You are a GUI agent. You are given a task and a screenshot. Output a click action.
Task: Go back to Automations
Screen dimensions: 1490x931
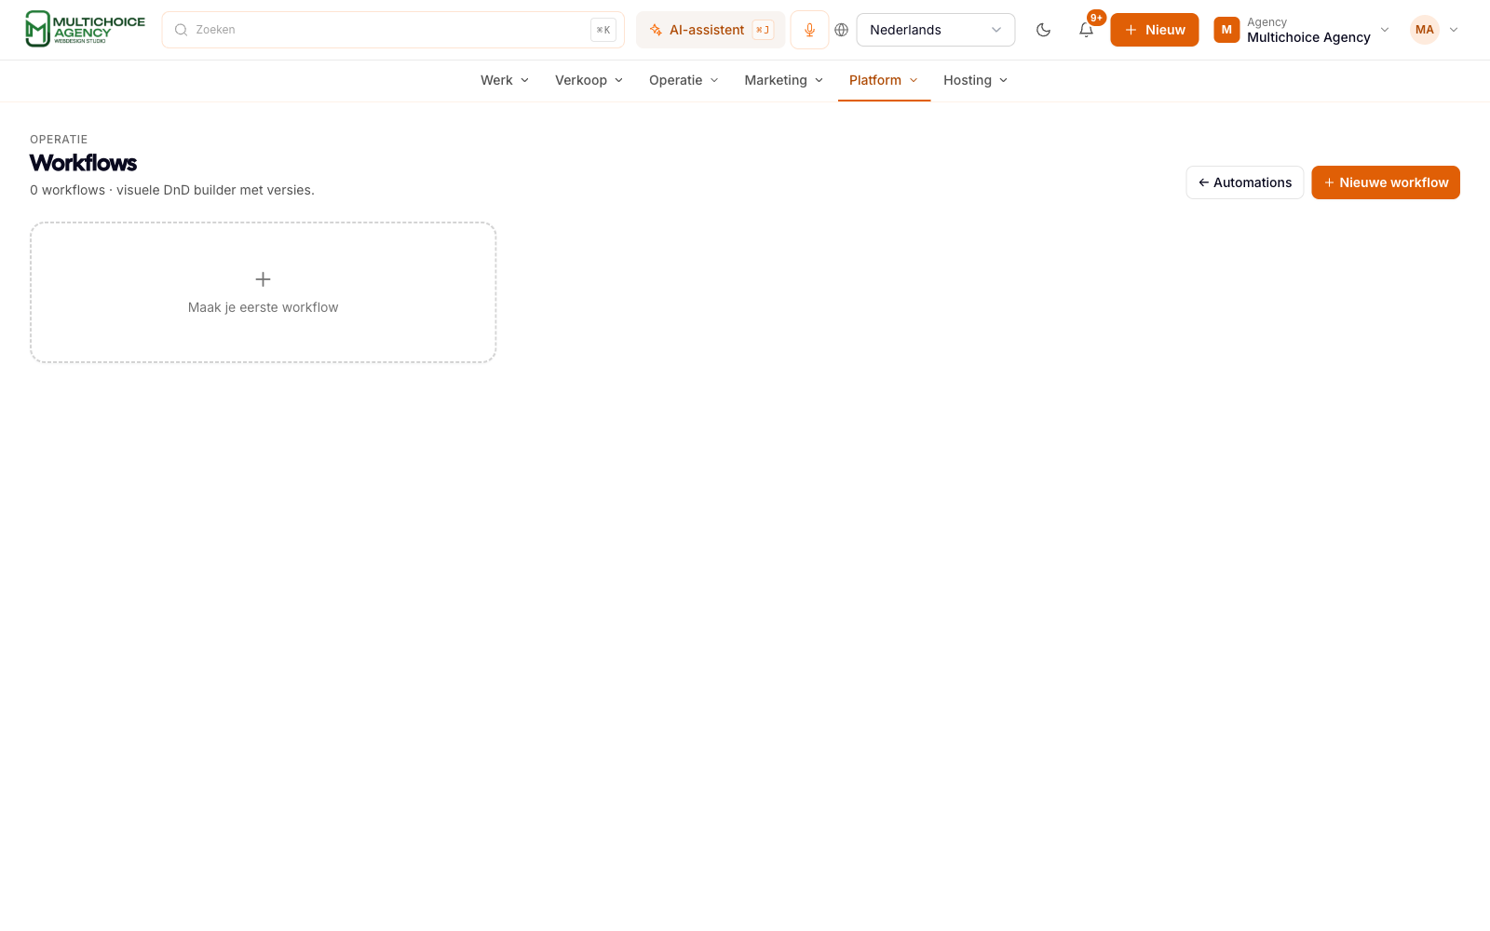[x=1244, y=182]
